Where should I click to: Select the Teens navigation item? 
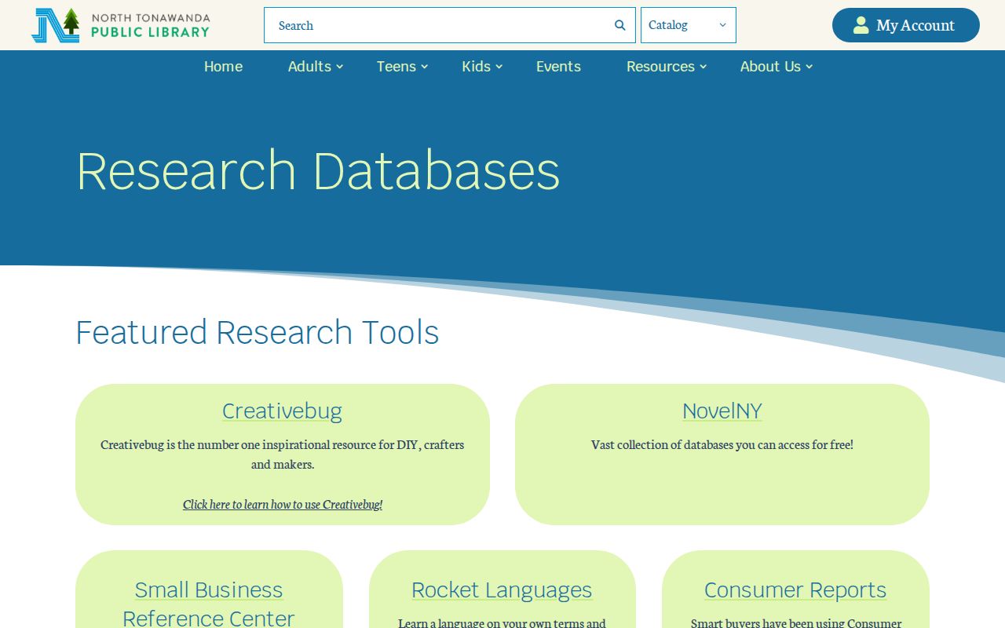[x=396, y=67]
